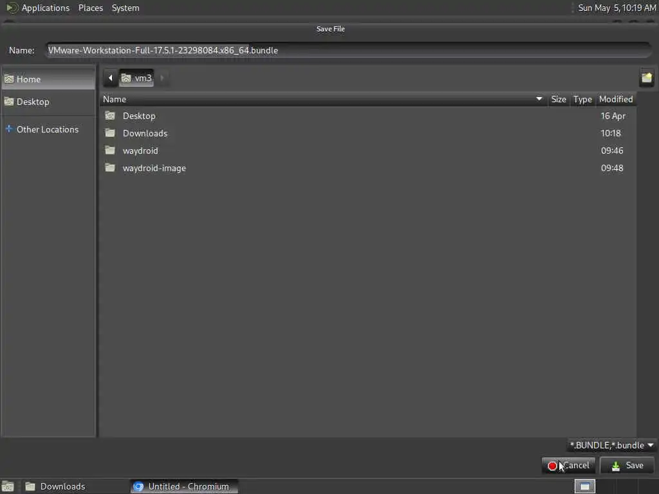This screenshot has width=659, height=494.
Task: Select the Desktop folder name text
Action: click(139, 116)
